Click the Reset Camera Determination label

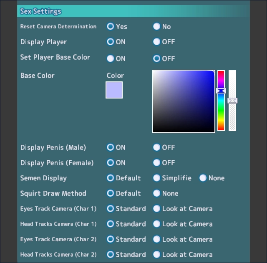pos(58,26)
